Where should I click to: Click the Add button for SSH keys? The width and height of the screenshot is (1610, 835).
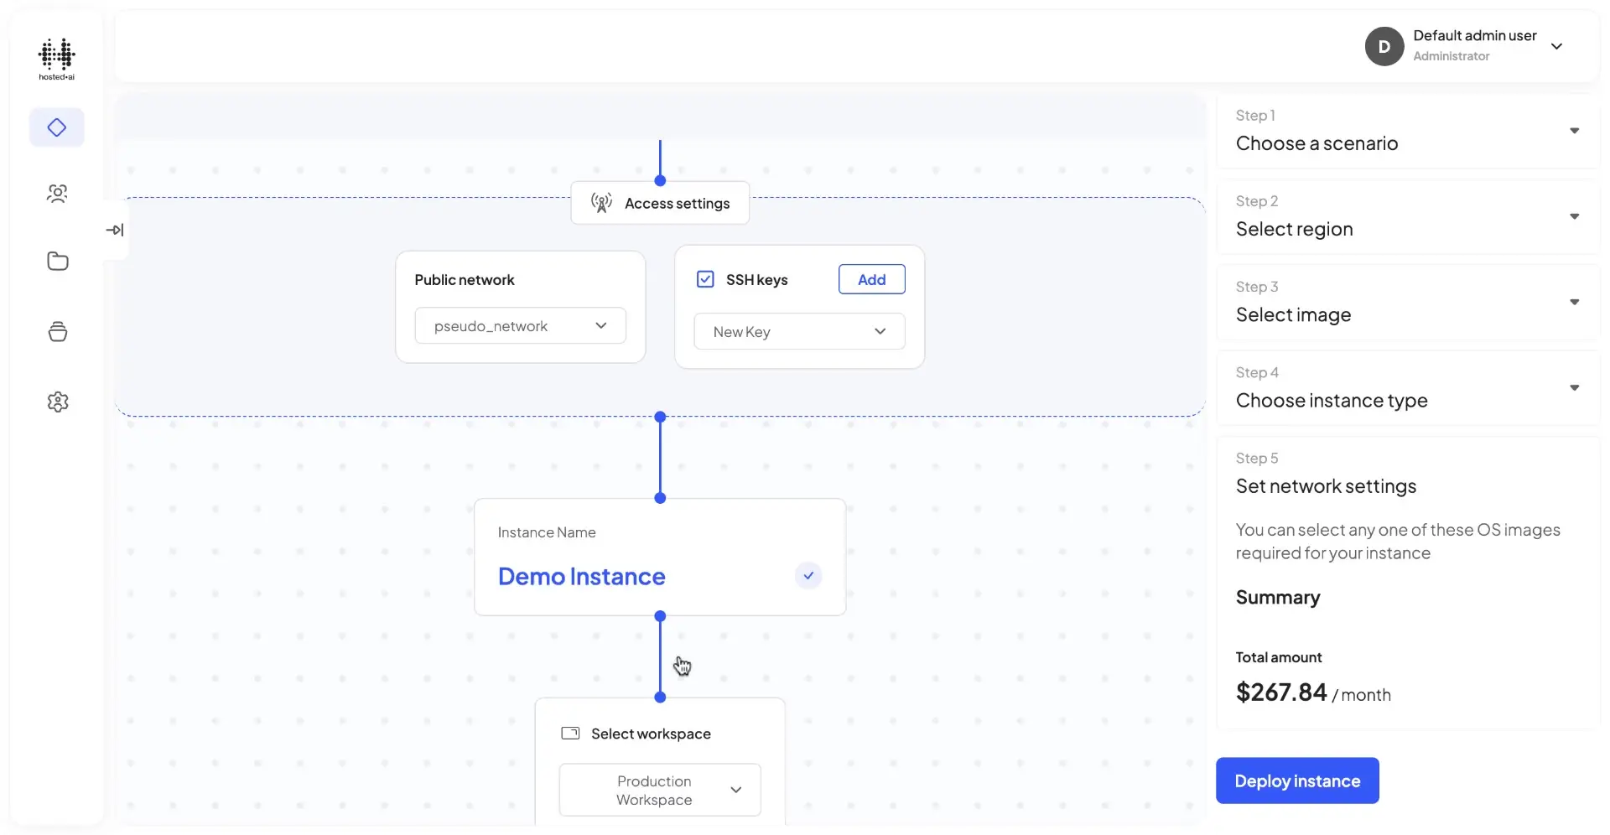point(870,279)
